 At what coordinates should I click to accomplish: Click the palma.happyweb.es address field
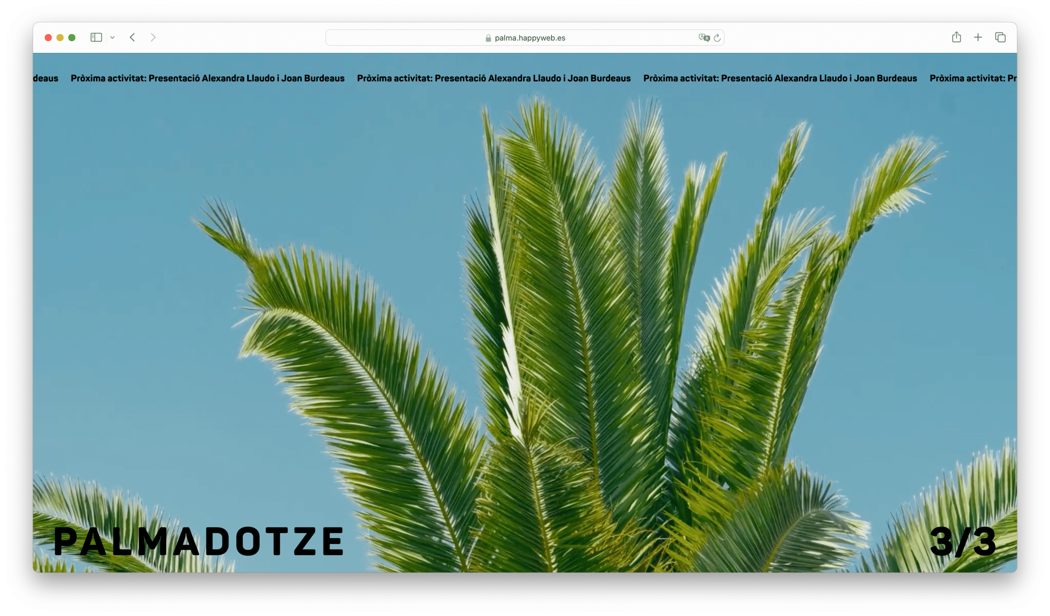(x=529, y=38)
